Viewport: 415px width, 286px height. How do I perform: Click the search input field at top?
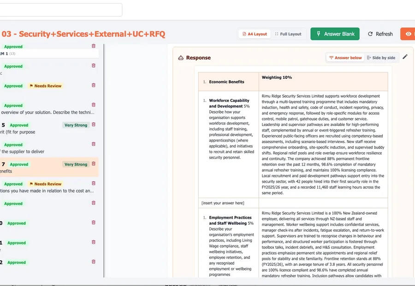coord(61,10)
